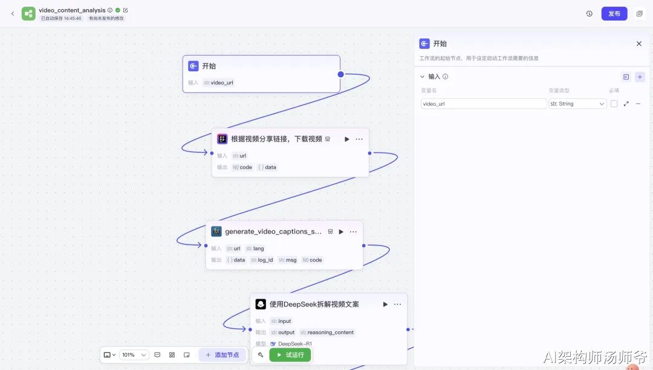The width and height of the screenshot is (653, 370).
Task: Click the lang input tag in captions node
Action: pos(255,249)
